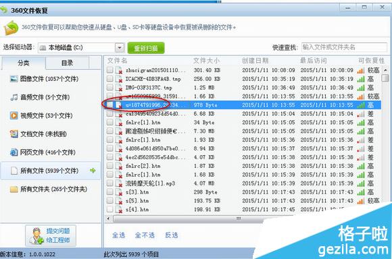Click the all files blank page icon
This screenshot has height=259, width=392.
(14, 171)
